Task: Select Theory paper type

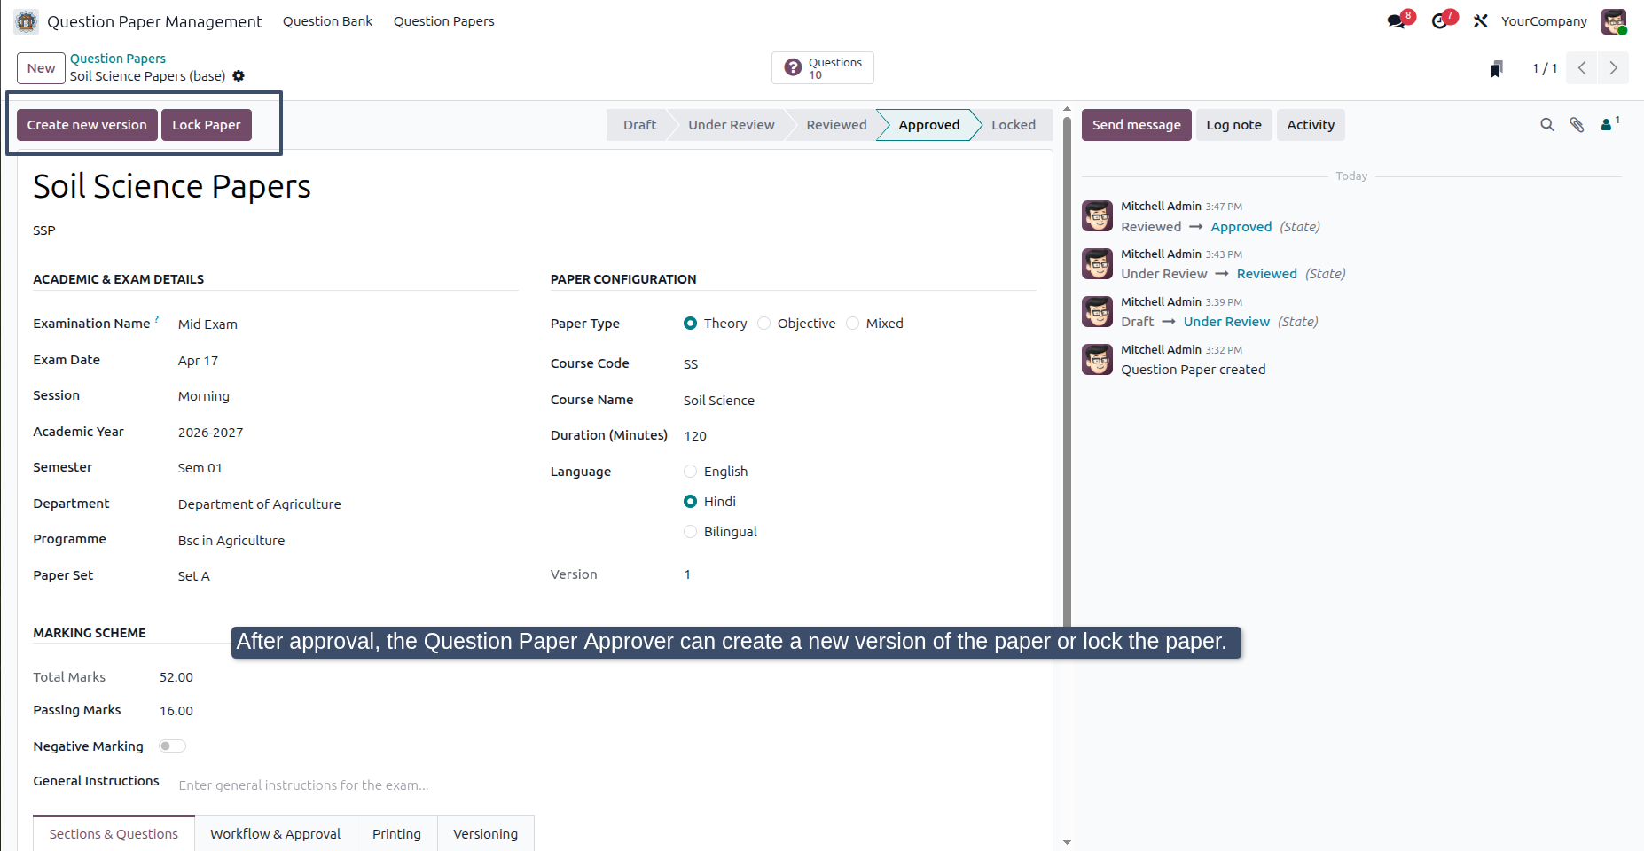Action: click(x=690, y=324)
